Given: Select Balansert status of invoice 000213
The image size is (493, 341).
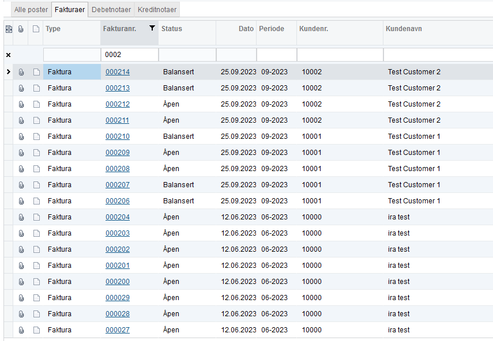Looking at the screenshot, I should [x=179, y=88].
